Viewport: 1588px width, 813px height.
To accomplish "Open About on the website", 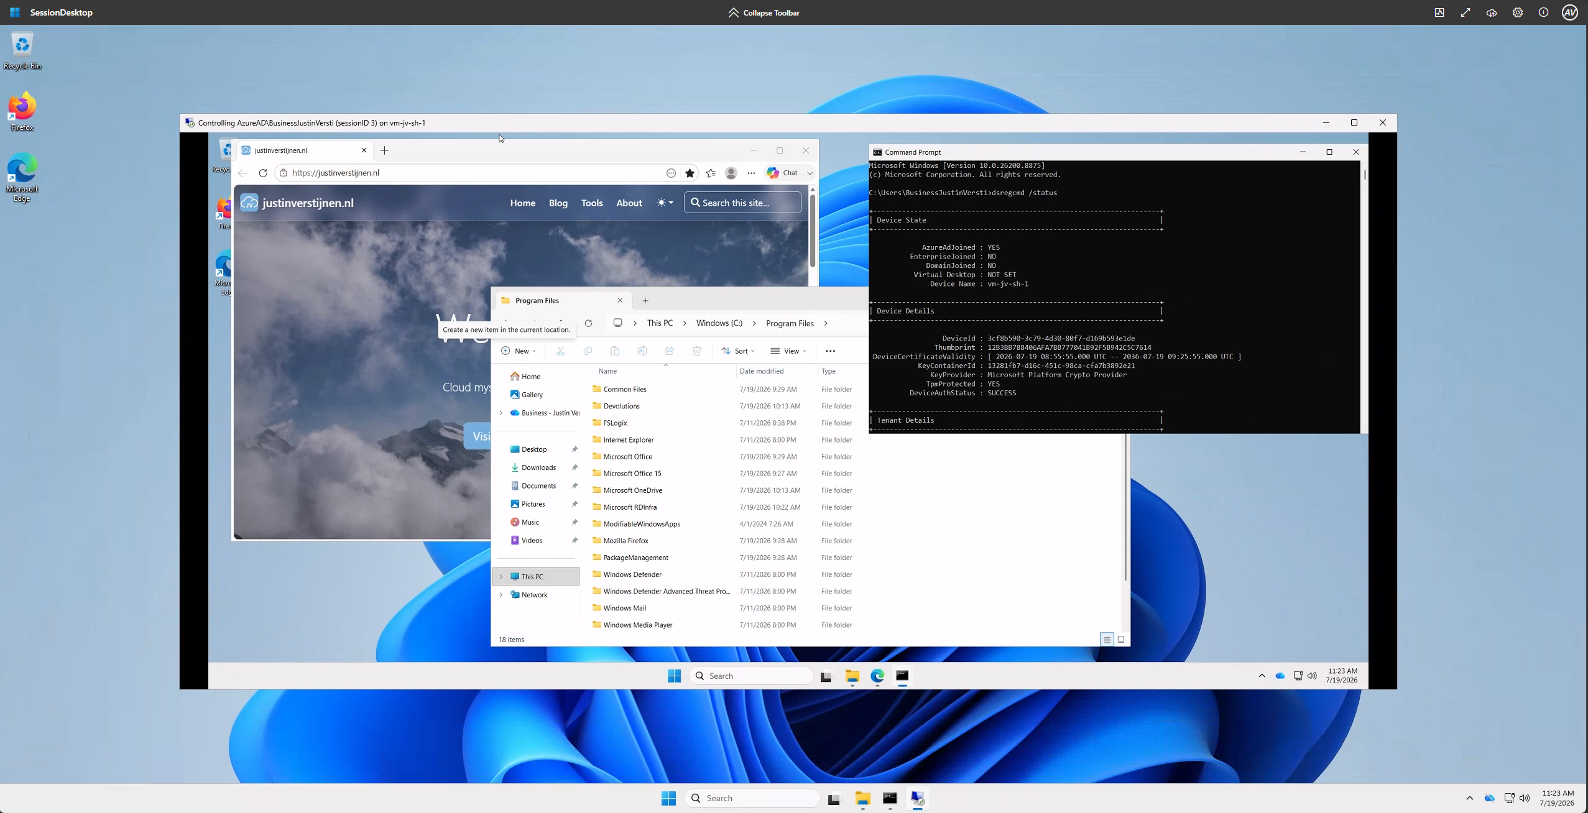I will click(629, 203).
